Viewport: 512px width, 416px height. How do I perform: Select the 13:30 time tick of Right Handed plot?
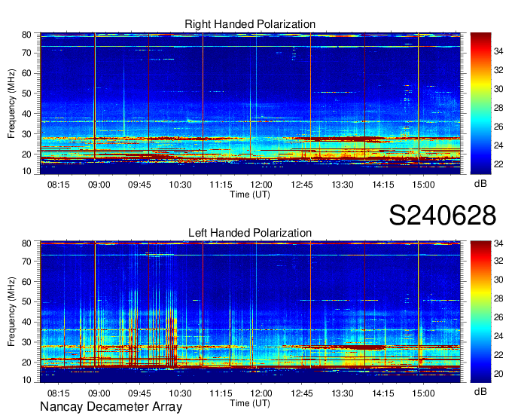(342, 185)
